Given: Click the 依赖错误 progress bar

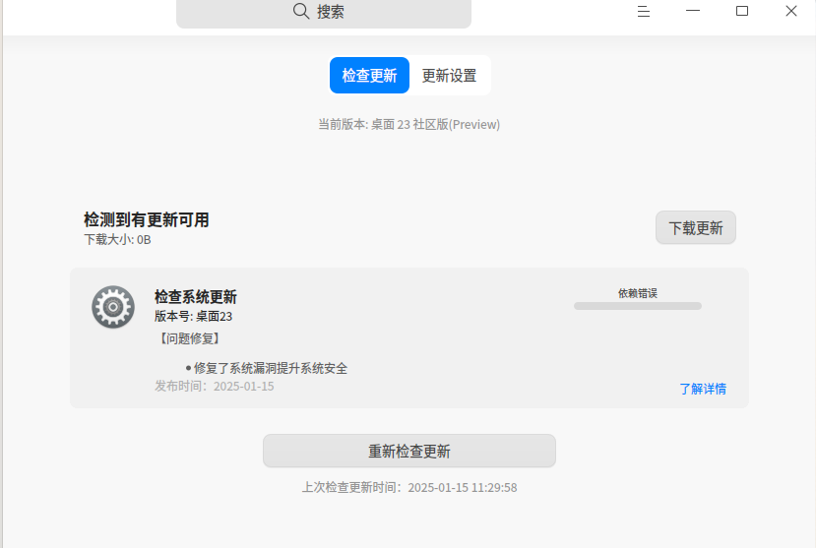Looking at the screenshot, I should tap(638, 306).
